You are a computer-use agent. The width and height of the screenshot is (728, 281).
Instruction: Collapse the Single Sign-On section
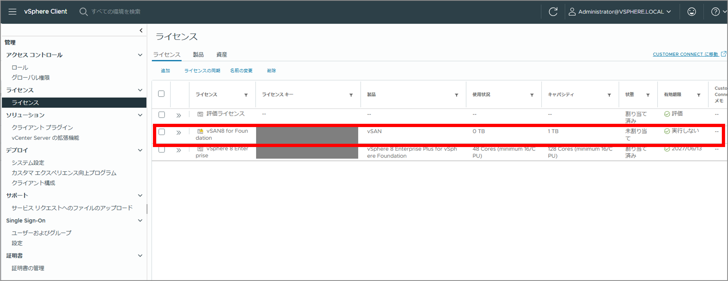(140, 220)
